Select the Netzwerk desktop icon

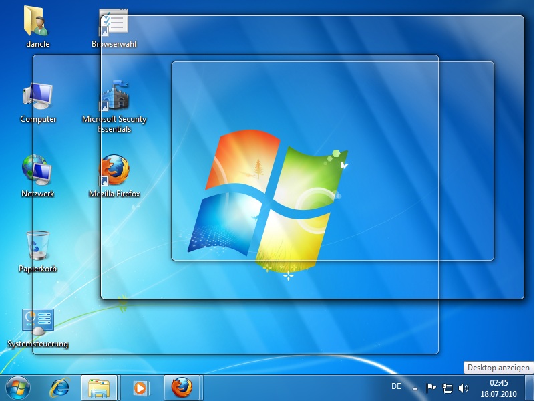pyautogui.click(x=37, y=170)
